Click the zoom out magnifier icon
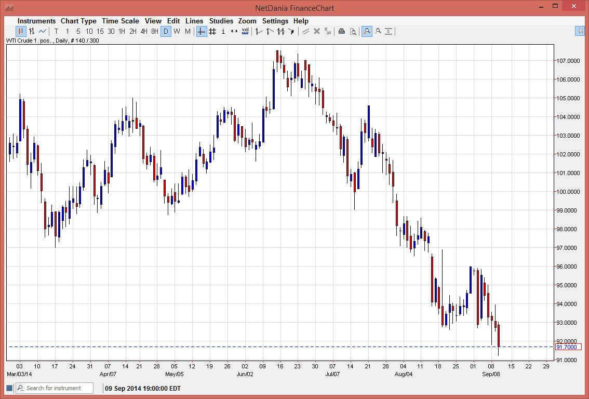 coord(378,31)
